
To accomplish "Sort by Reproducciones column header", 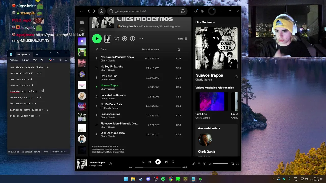I will point(151,49).
